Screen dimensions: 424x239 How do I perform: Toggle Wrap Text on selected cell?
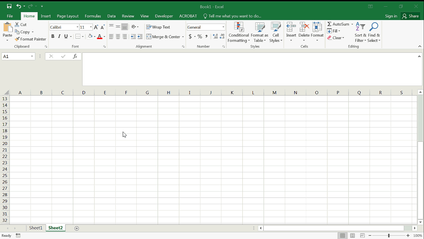[158, 27]
